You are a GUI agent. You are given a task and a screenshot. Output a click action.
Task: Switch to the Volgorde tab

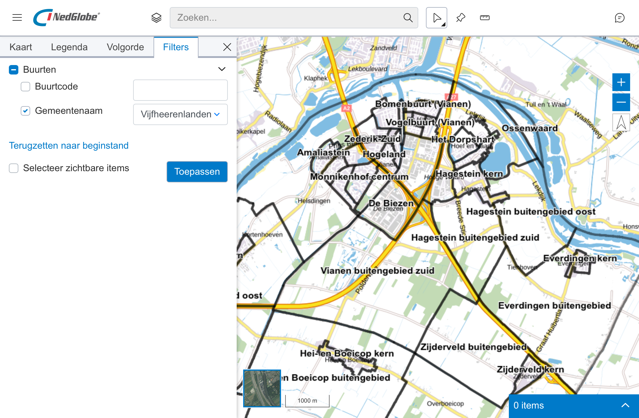[125, 47]
